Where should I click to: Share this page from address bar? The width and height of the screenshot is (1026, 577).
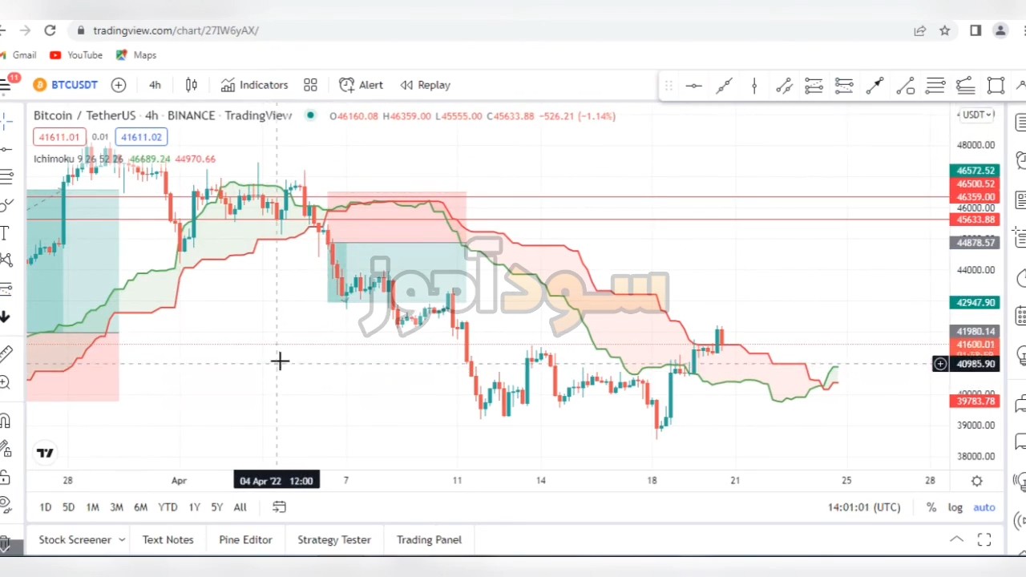pyautogui.click(x=919, y=30)
